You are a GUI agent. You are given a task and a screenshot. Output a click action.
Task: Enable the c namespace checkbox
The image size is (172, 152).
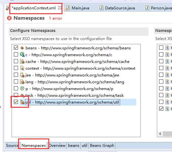(16, 55)
